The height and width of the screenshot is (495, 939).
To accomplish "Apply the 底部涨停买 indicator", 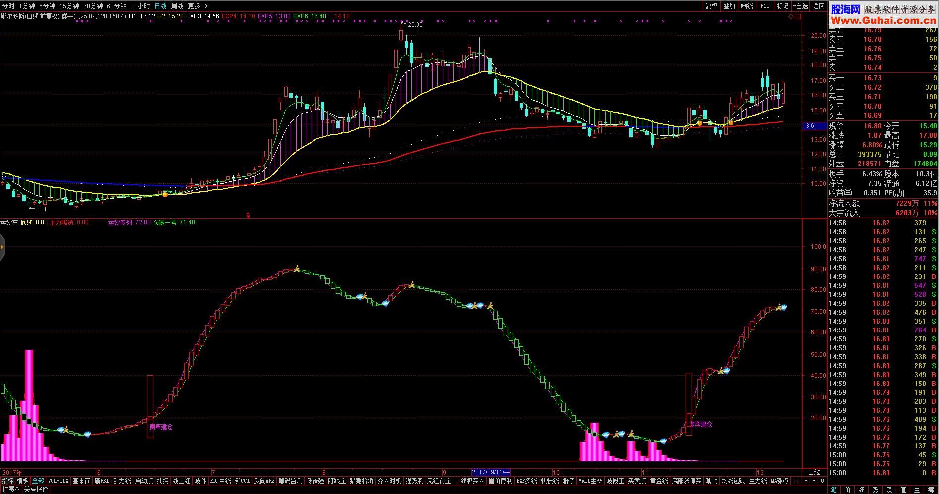I will (x=687, y=481).
